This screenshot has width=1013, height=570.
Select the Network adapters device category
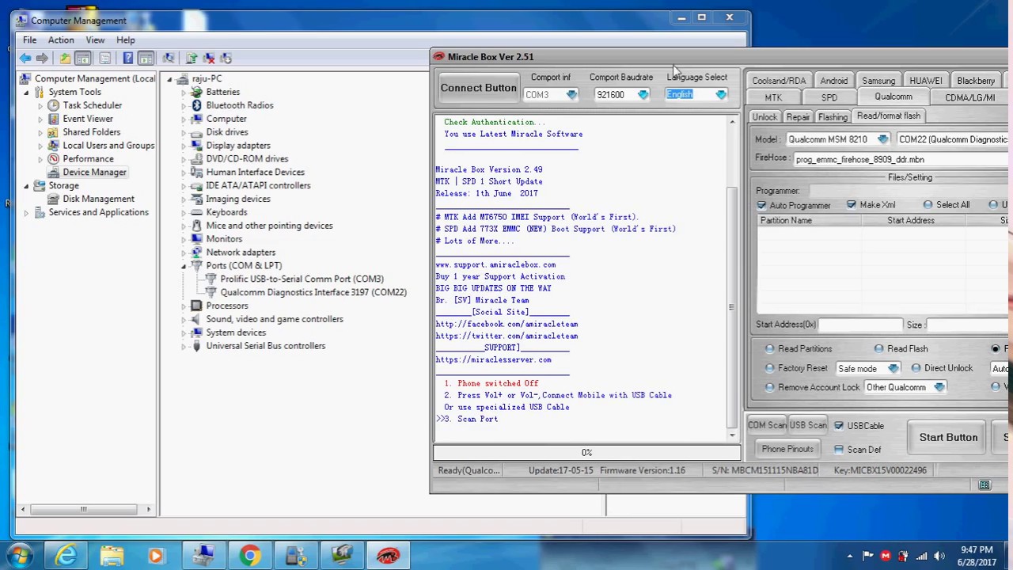241,253
